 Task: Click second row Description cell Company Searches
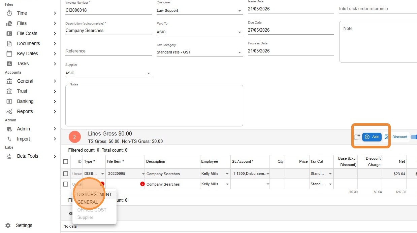[172, 184]
